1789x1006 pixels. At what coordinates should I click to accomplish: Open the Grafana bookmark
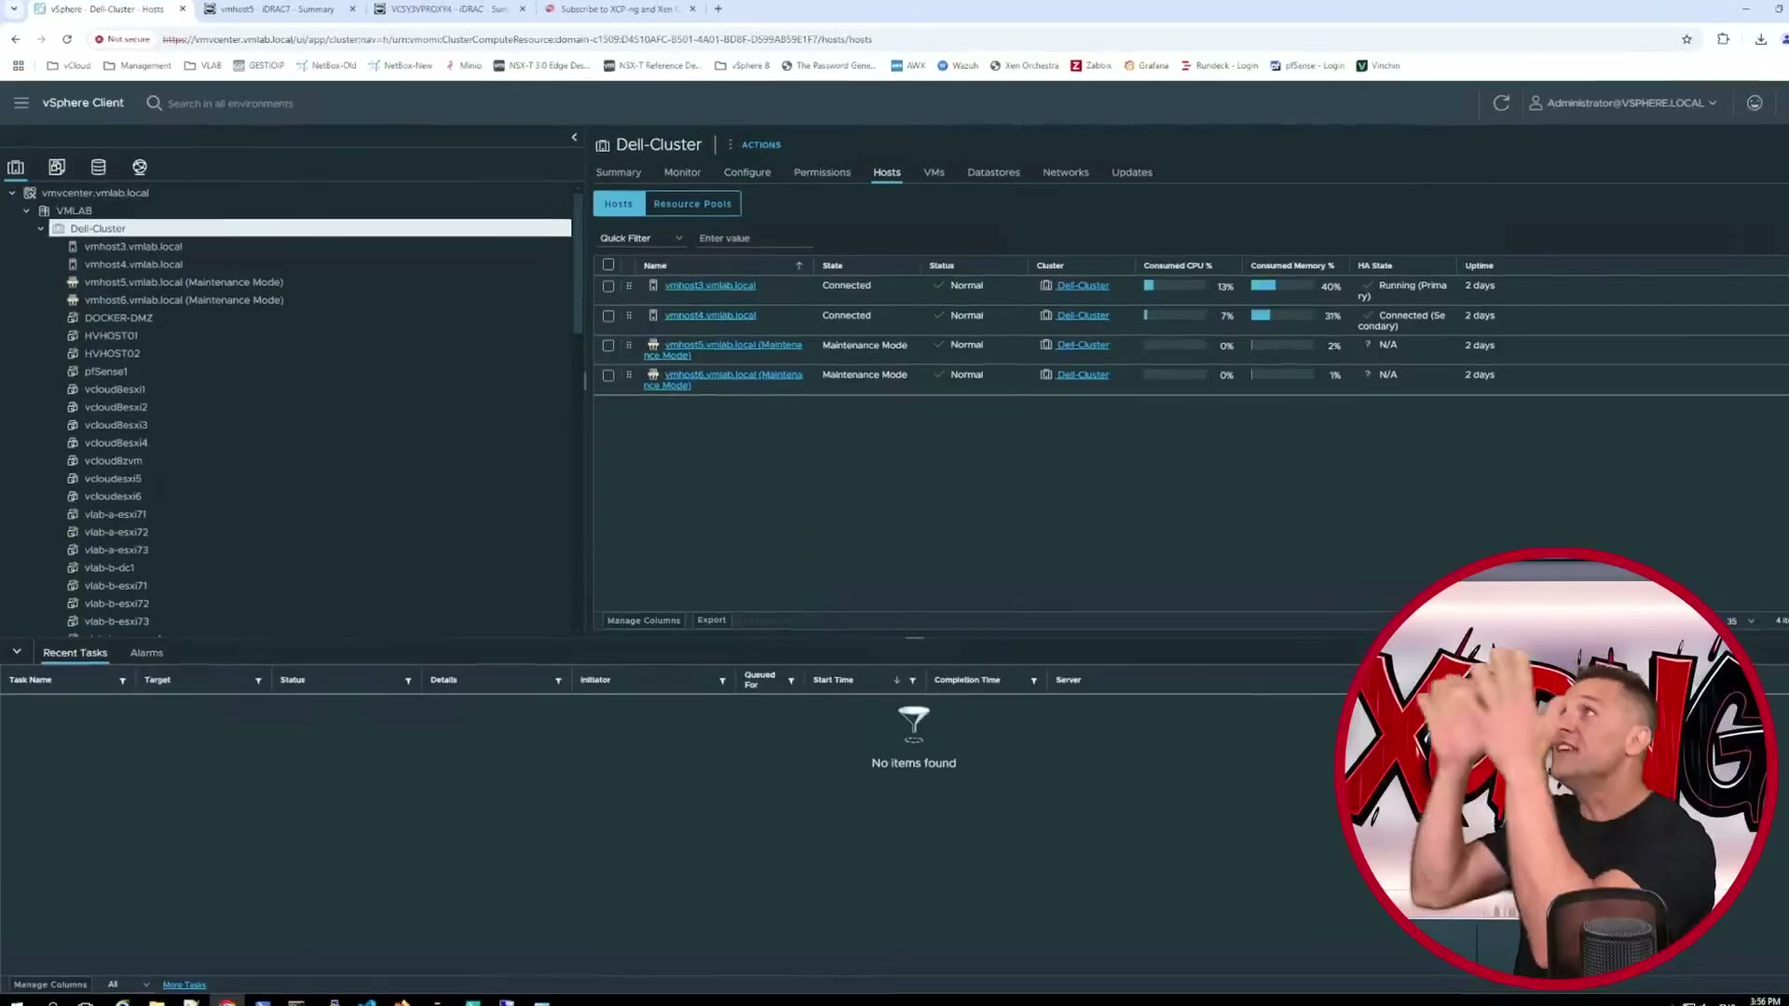(x=1146, y=66)
